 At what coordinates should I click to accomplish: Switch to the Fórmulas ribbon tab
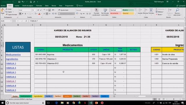click(39, 6)
